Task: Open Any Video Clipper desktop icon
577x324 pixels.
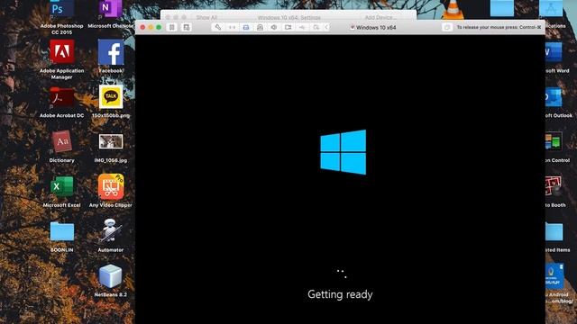Action: (111, 186)
